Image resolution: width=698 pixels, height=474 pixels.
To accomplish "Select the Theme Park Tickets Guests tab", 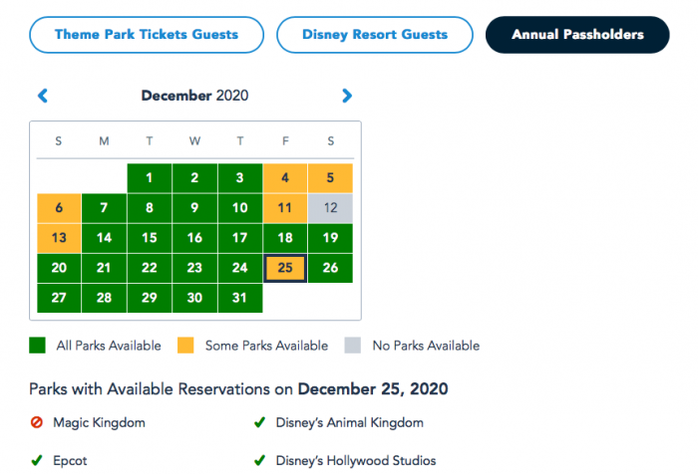I will click(147, 35).
